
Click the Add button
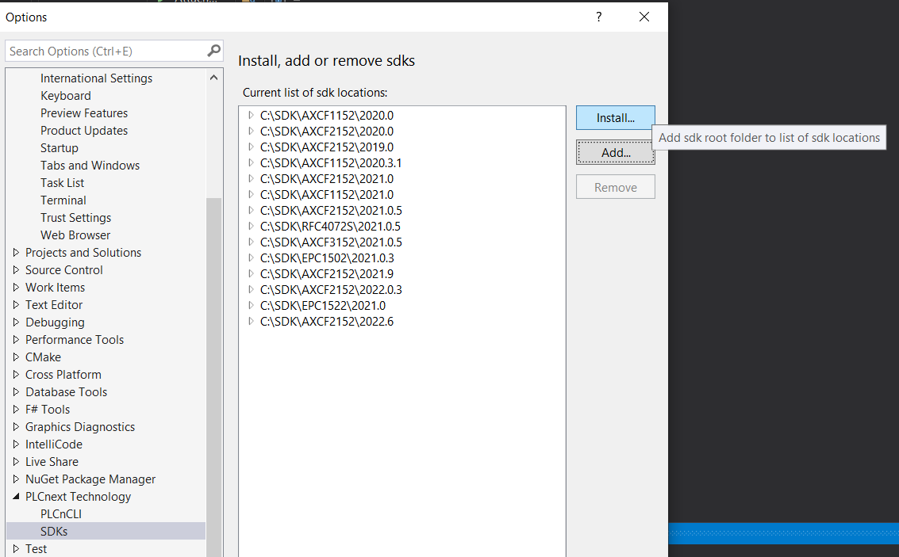tap(615, 152)
